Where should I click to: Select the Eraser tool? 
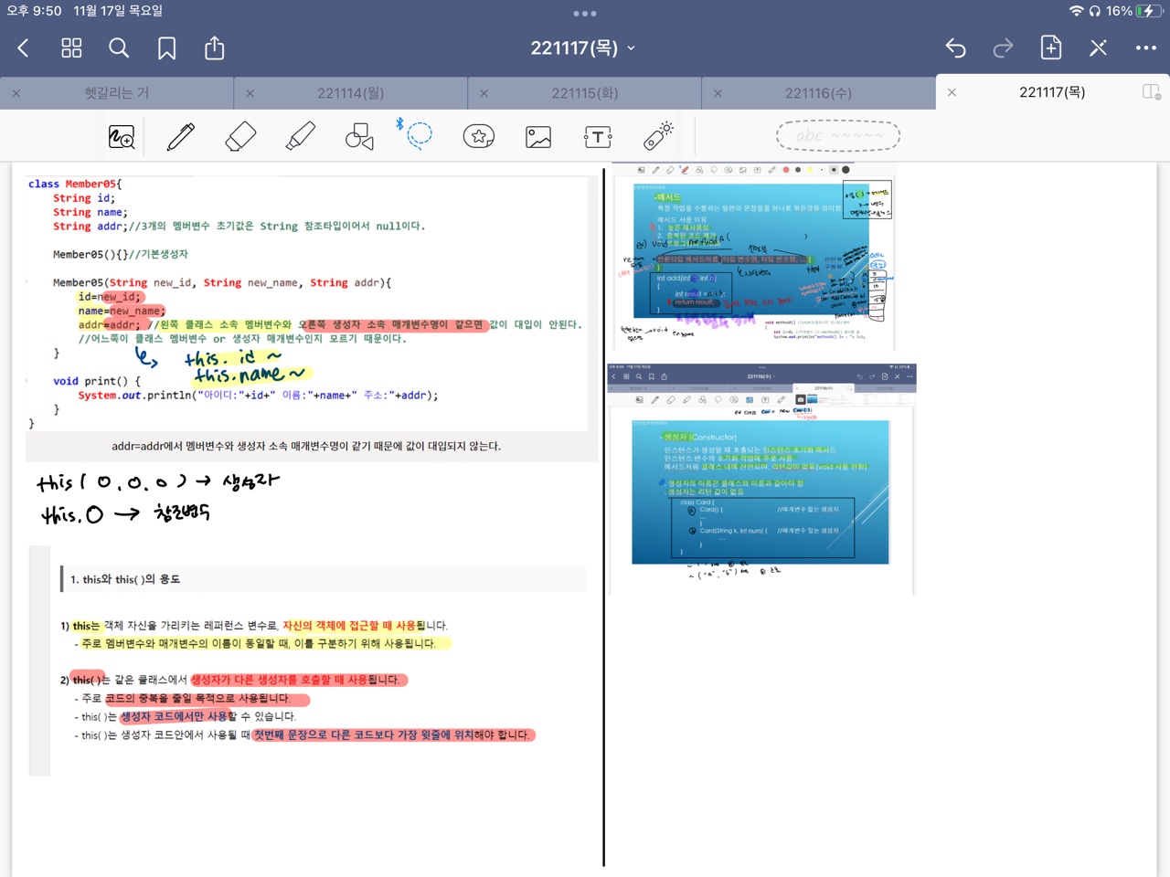(240, 137)
